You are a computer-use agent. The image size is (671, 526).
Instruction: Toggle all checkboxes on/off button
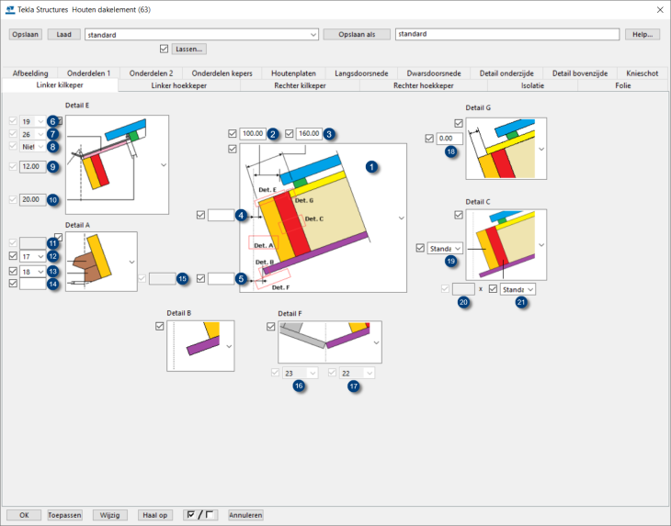[200, 515]
